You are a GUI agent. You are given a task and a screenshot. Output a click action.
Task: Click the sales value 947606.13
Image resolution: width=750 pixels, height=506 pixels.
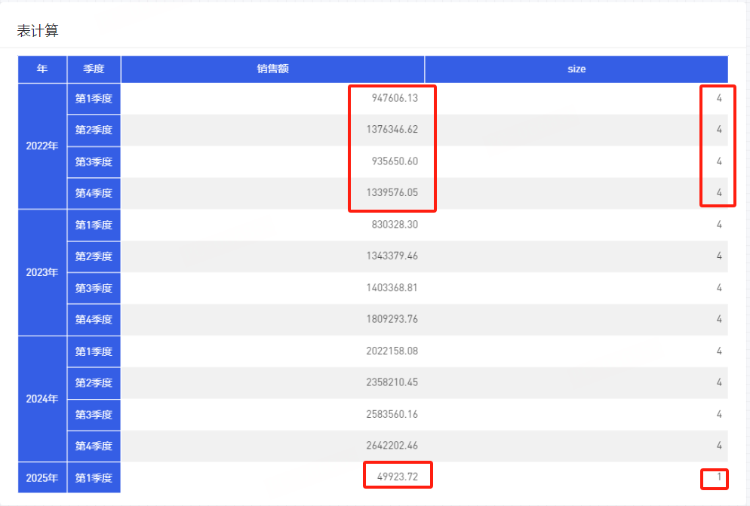tap(394, 98)
